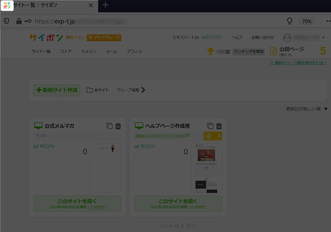Open the browser page actions ellipsis menu
The image size is (331, 232).
(x=328, y=21)
